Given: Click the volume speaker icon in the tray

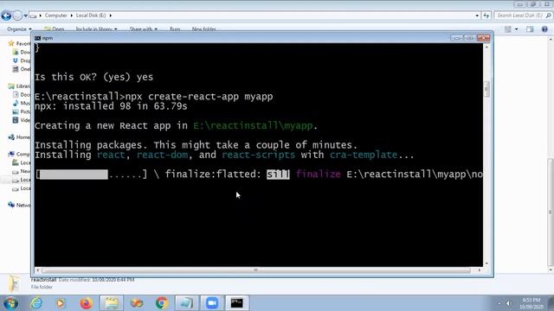Looking at the screenshot, I should pos(509,303).
